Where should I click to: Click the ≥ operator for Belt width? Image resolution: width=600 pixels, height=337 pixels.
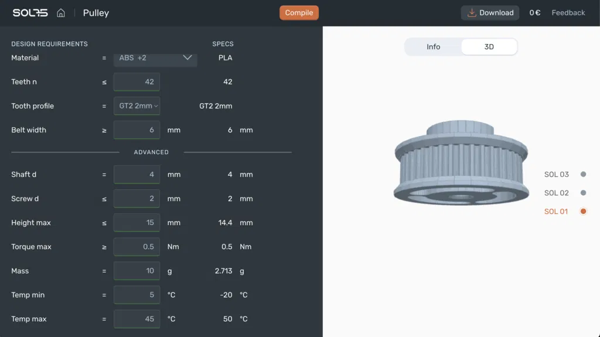104,130
